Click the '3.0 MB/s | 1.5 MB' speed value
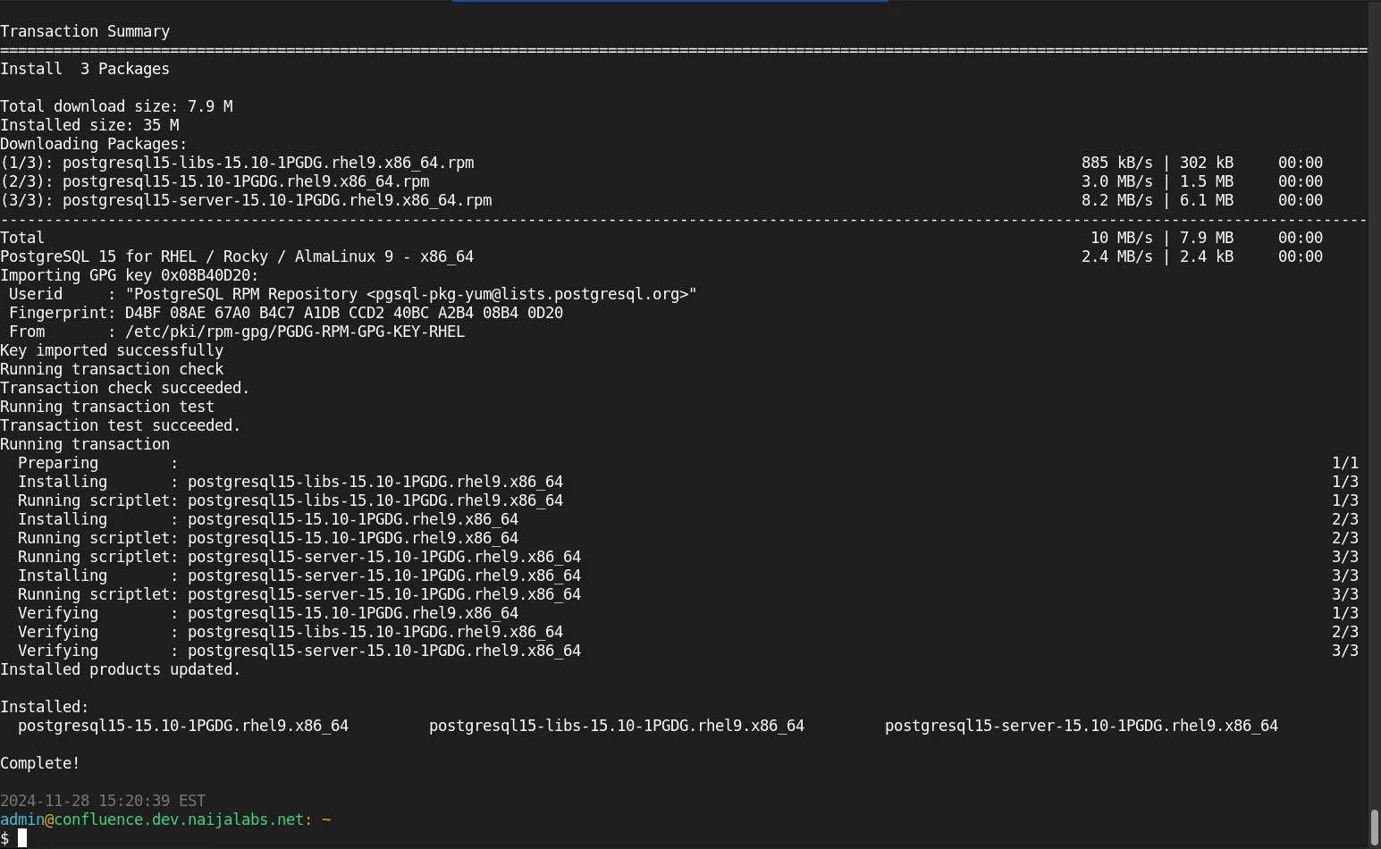 coord(1158,181)
